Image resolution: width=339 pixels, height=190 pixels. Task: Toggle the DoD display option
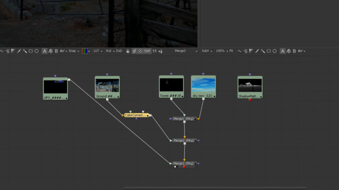coord(119,51)
